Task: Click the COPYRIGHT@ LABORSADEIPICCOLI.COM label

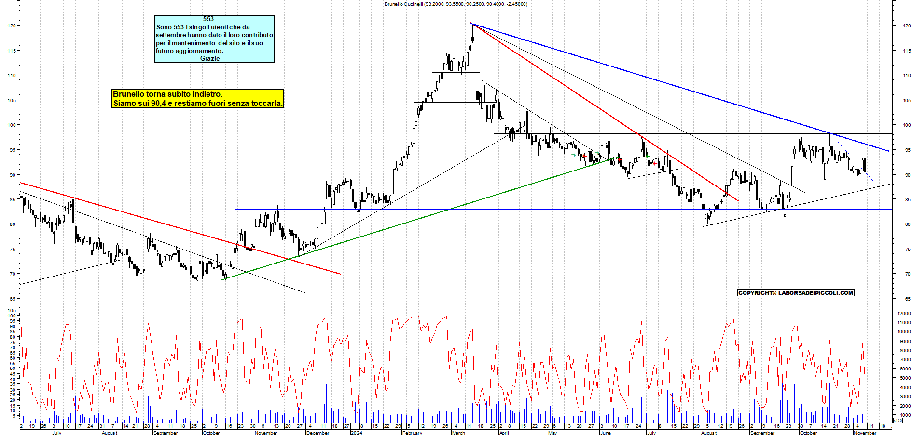Action: (796, 293)
